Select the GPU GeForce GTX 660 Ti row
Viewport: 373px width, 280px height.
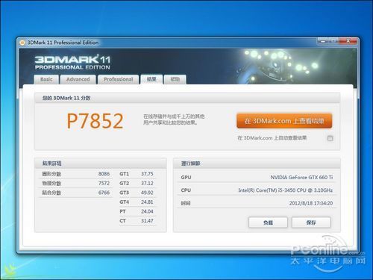click(x=257, y=178)
